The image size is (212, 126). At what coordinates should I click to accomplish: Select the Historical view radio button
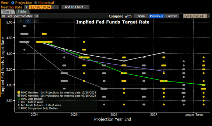click(x=35, y=2)
